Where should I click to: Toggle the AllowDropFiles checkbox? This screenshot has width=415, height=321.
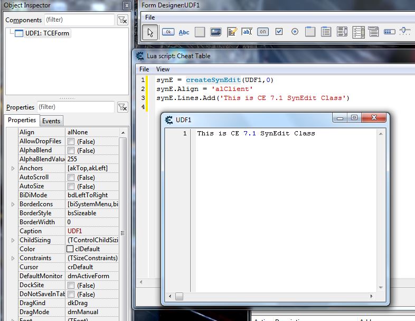(x=71, y=142)
